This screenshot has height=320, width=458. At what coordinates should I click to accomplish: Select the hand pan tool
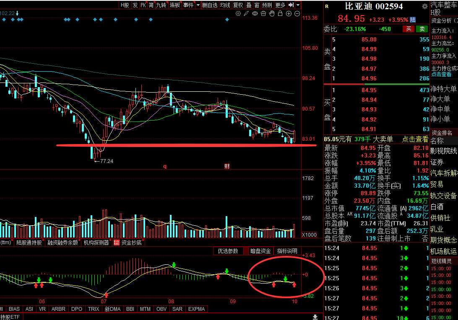[x=272, y=14]
